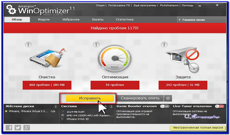This screenshot has height=135, width=230.
Task: Click Неограниченная полная версия label
Action: pyautogui.click(x=198, y=128)
